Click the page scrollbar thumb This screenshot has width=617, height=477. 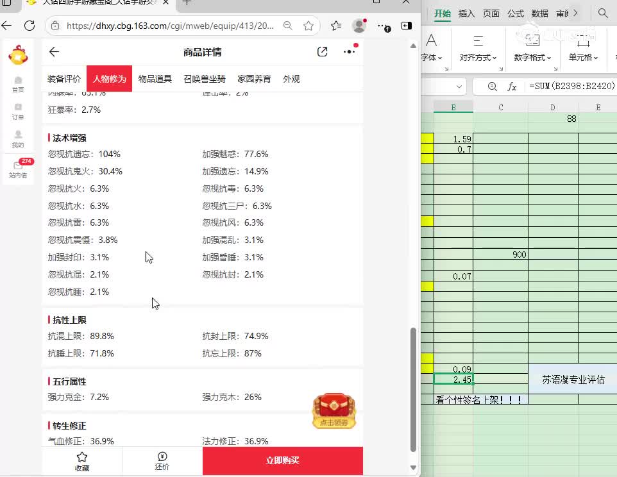click(413, 389)
